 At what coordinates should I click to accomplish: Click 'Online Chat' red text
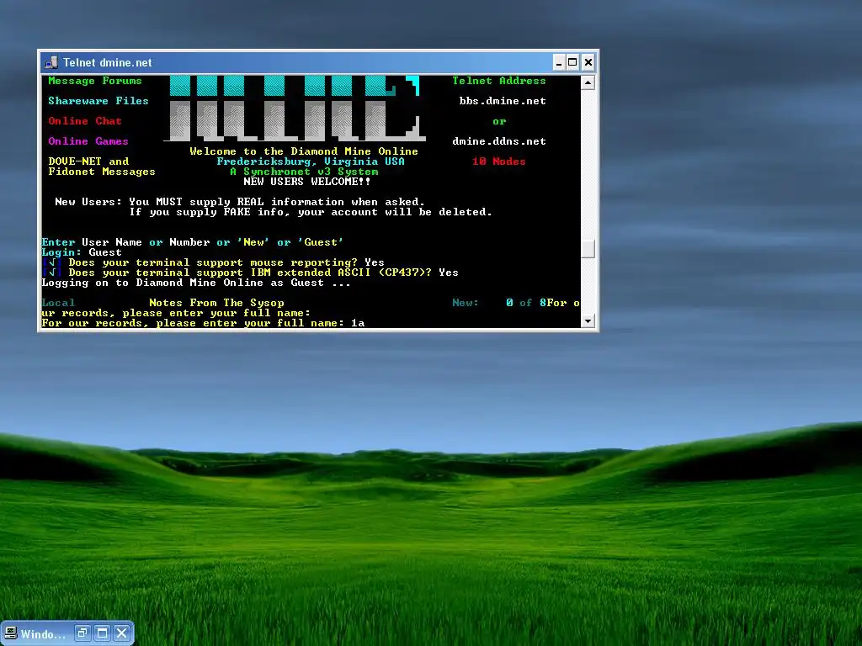click(x=85, y=121)
